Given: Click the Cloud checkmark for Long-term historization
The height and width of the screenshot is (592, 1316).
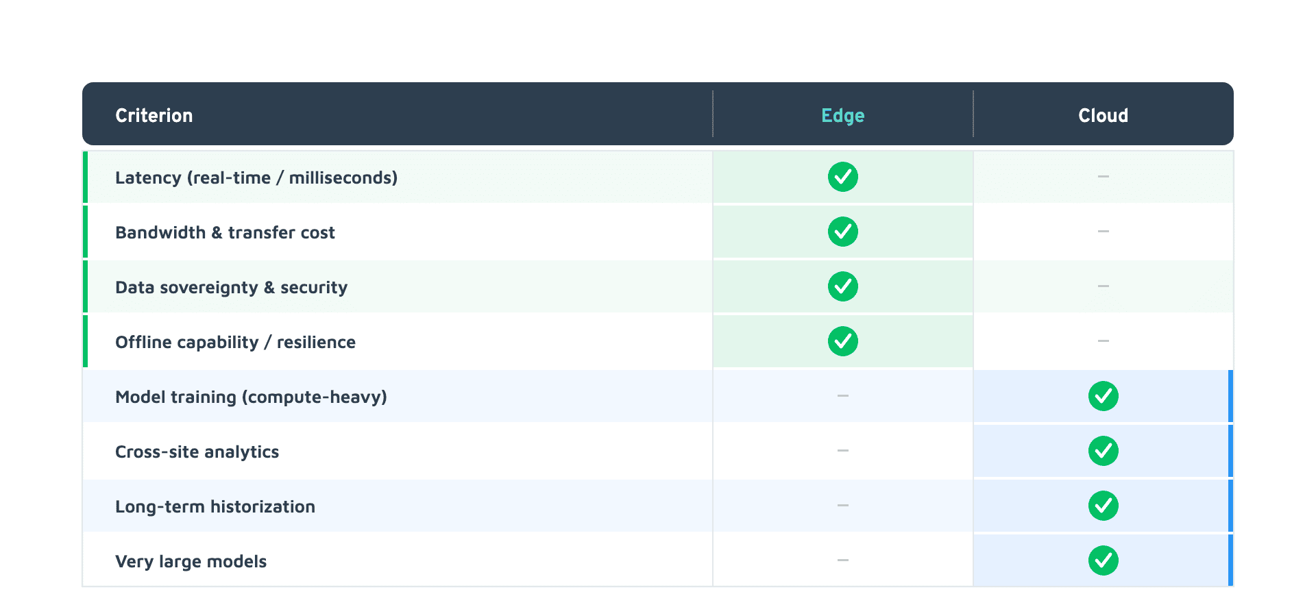Looking at the screenshot, I should (x=1104, y=506).
